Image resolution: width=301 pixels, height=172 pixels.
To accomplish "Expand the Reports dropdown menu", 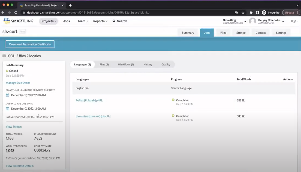I will point(100,21).
